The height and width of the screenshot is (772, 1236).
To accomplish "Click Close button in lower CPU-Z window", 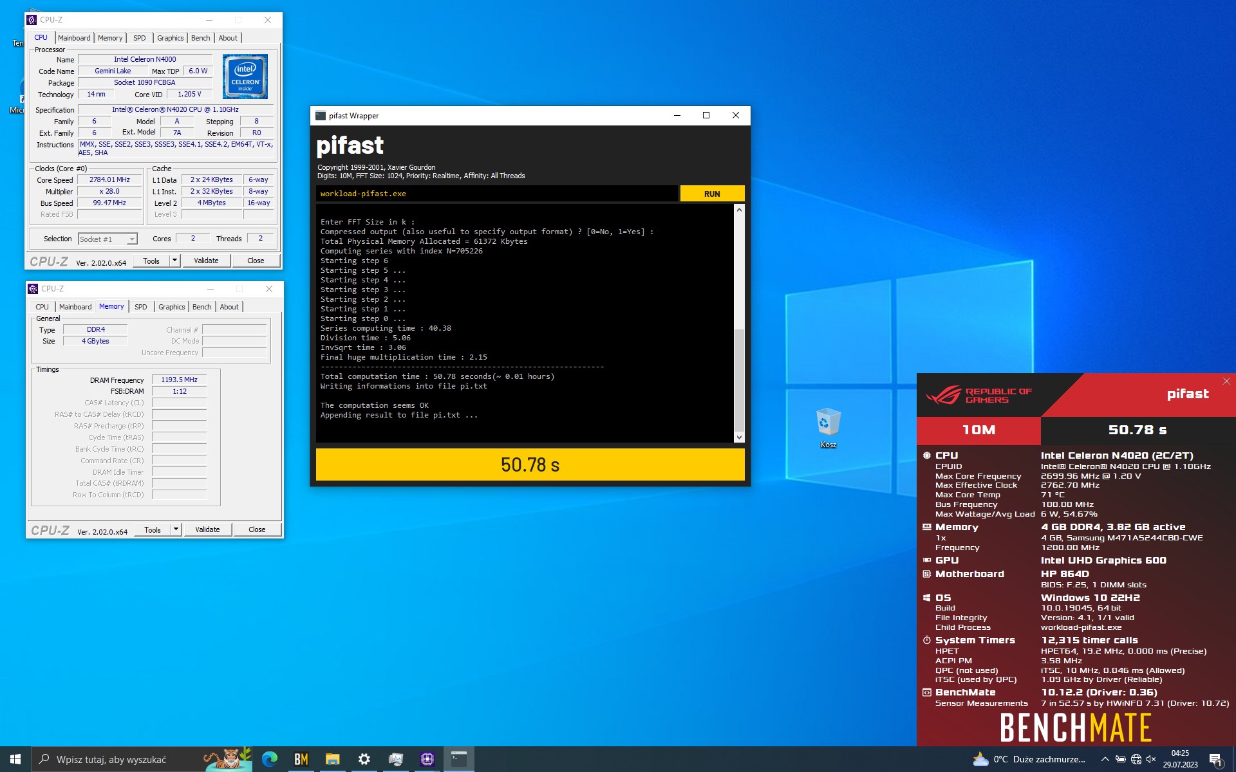I will (x=257, y=529).
